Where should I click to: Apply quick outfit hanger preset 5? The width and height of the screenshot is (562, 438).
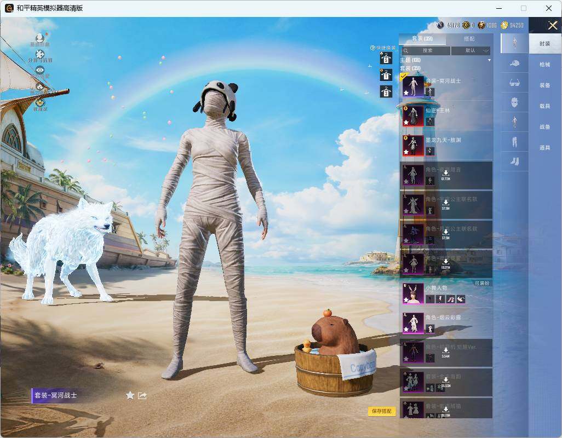pyautogui.click(x=386, y=58)
